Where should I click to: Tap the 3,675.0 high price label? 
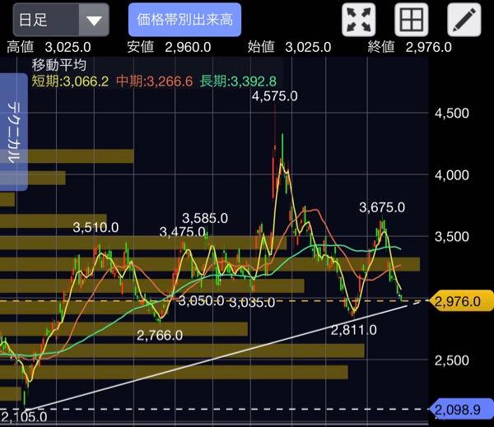click(x=381, y=207)
